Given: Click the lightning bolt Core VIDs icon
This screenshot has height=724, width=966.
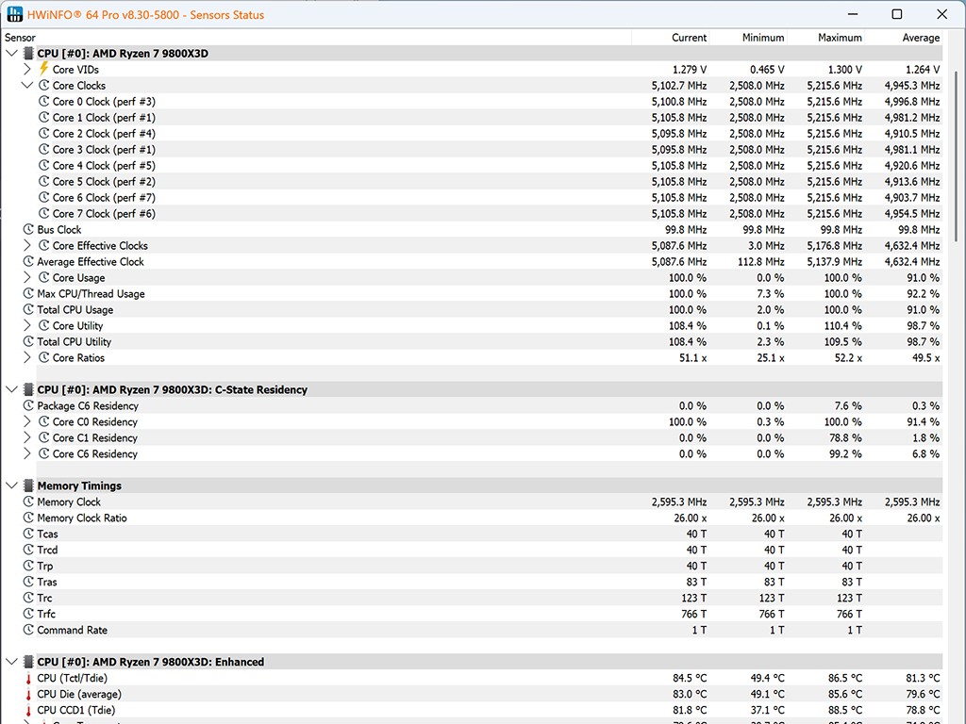Looking at the screenshot, I should click(x=43, y=69).
